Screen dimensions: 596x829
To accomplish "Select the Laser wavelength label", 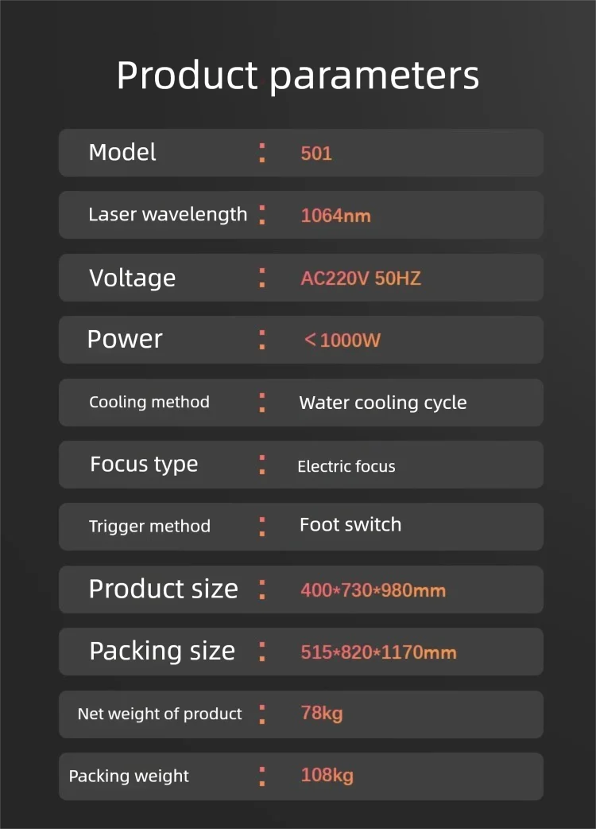I will [x=168, y=215].
